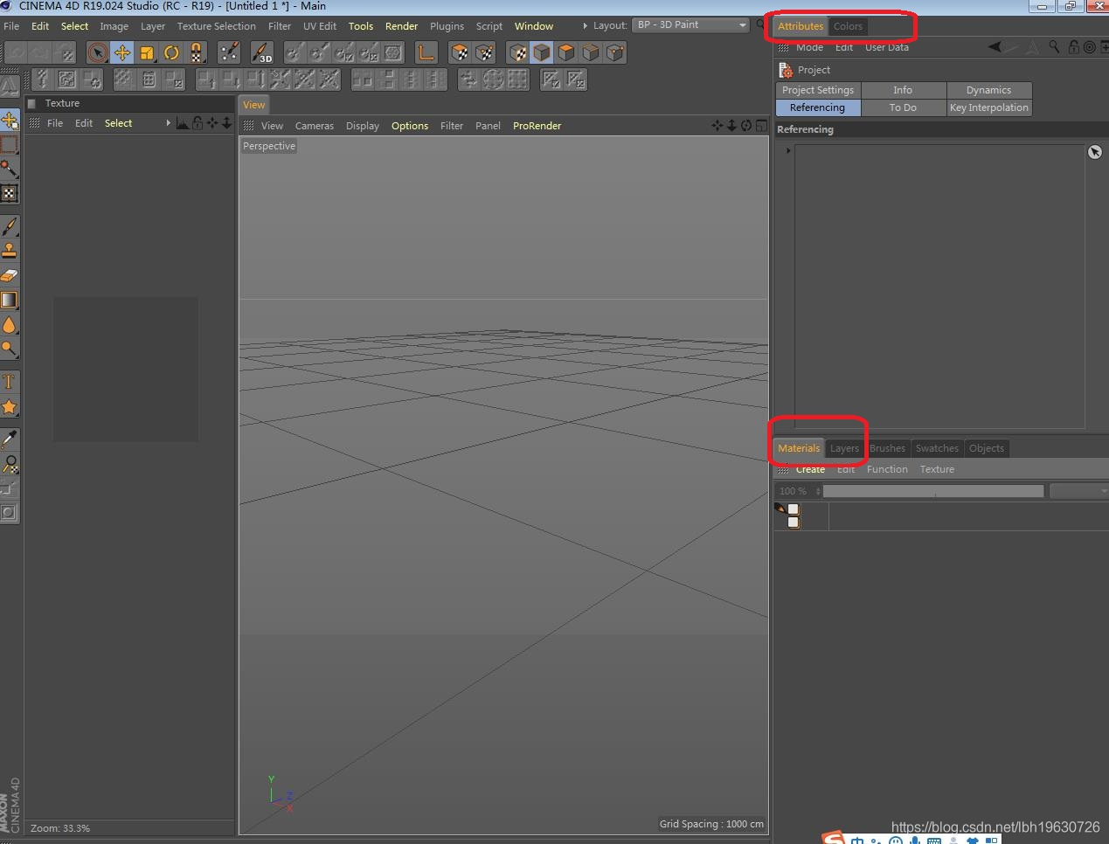Screen dimensions: 1109x844
Task: Open the Objects tab
Action: 987,448
